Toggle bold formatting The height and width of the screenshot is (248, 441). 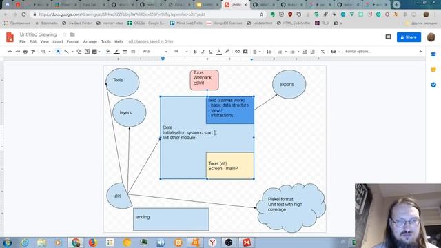pos(195,52)
